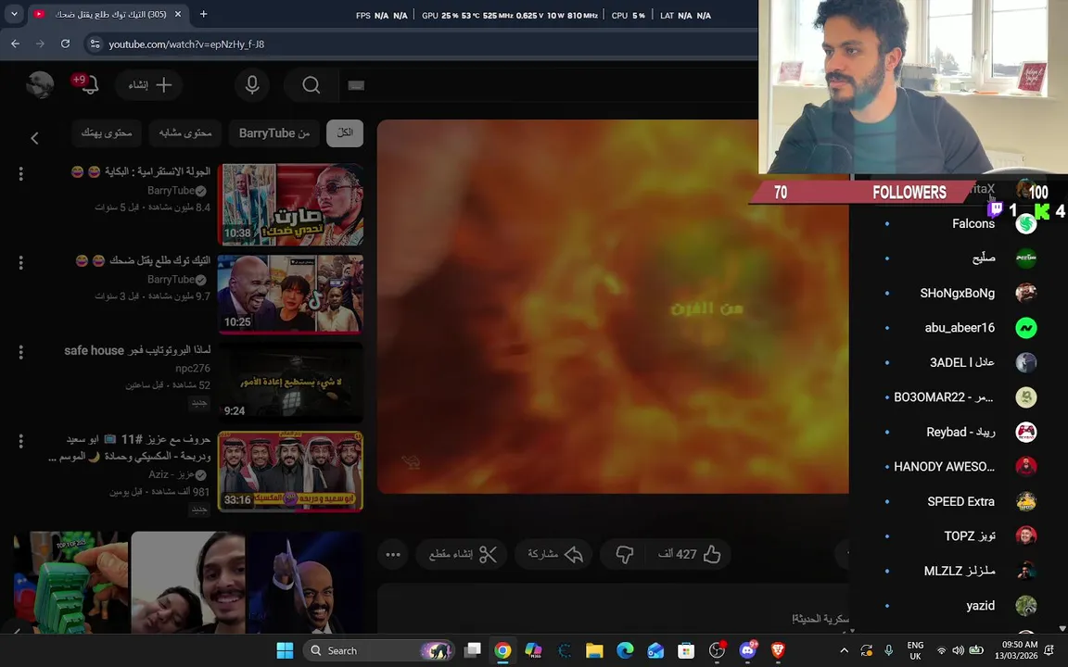Select the من BarryTube filter chip

[274, 132]
